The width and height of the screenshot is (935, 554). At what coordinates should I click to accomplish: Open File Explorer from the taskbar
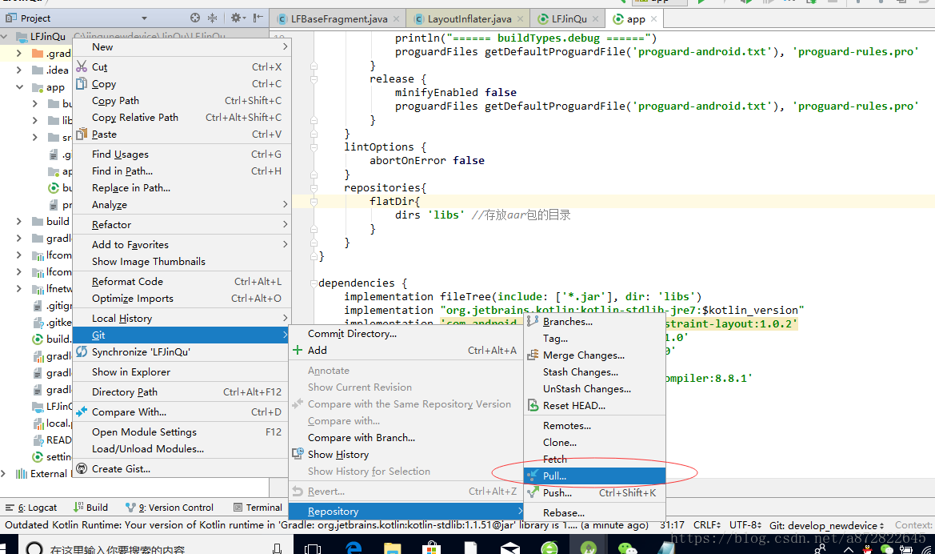393,548
